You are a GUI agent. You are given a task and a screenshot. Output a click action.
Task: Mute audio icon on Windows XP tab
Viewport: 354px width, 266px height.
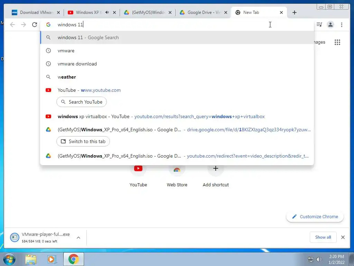[107, 12]
